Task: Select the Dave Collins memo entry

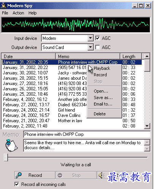Action: point(69,115)
